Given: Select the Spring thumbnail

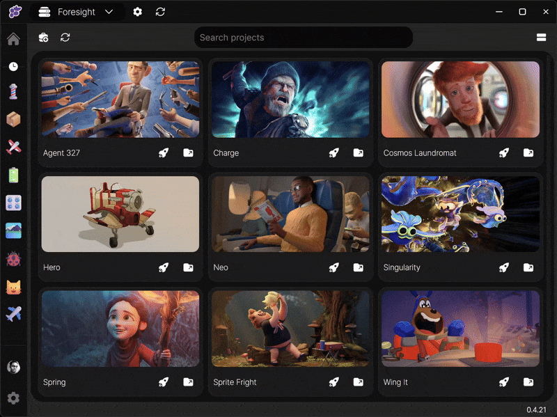Looking at the screenshot, I should [x=120, y=329].
